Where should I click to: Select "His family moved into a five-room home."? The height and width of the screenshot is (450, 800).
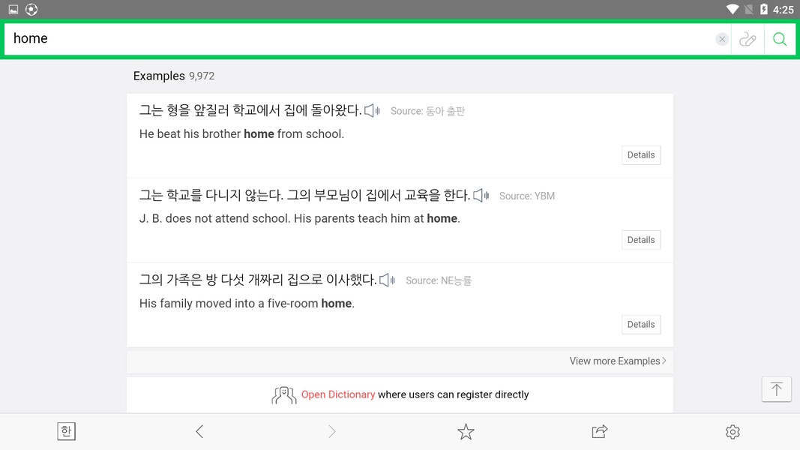tap(247, 304)
